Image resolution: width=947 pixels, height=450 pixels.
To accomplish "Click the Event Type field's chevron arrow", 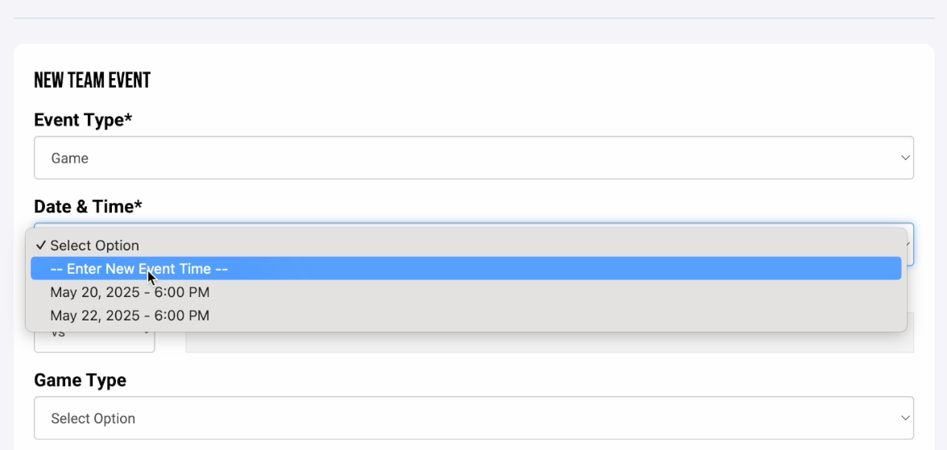I will (905, 158).
